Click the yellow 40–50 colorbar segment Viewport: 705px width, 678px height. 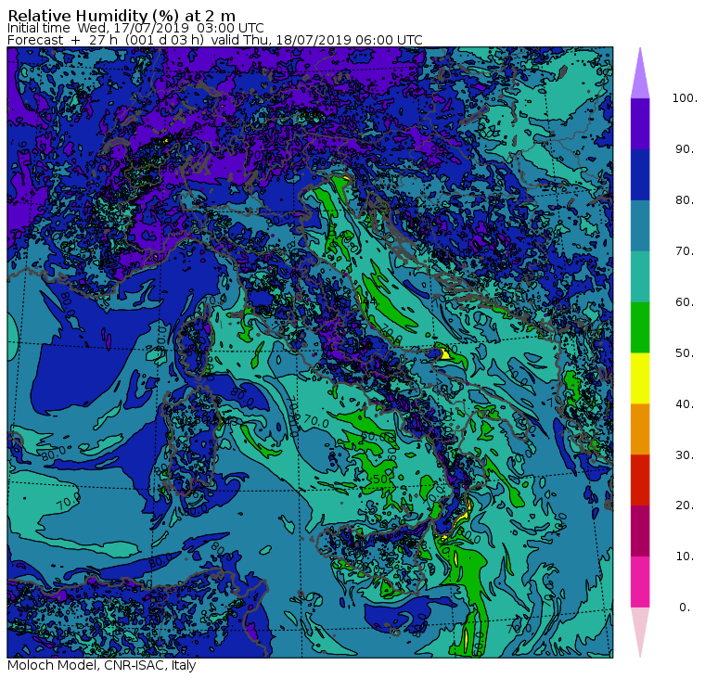coord(640,378)
